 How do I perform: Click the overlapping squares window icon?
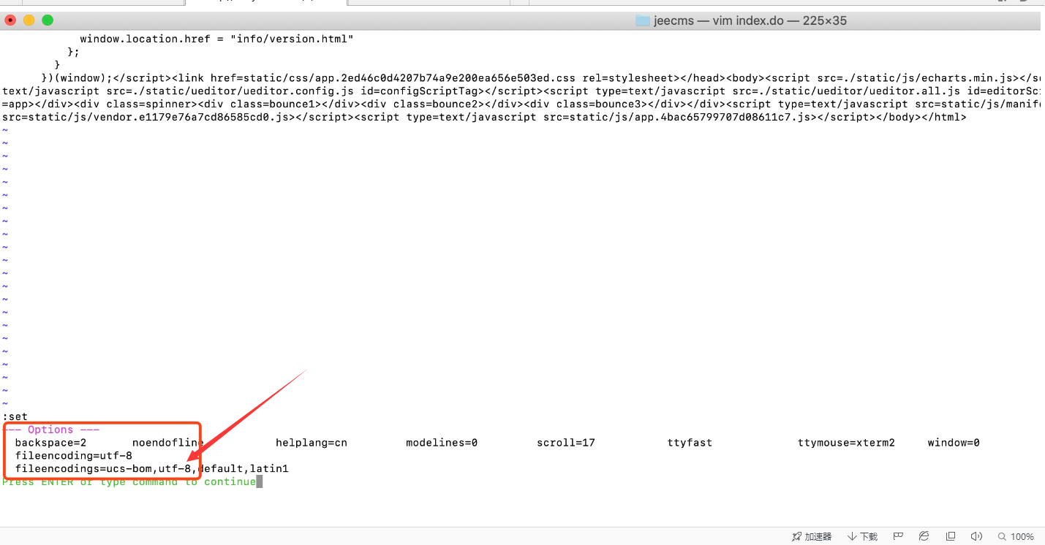point(951,536)
